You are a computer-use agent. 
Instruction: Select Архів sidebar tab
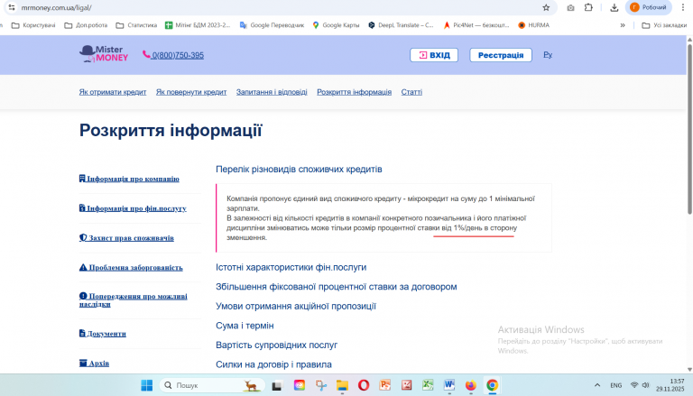pos(94,364)
